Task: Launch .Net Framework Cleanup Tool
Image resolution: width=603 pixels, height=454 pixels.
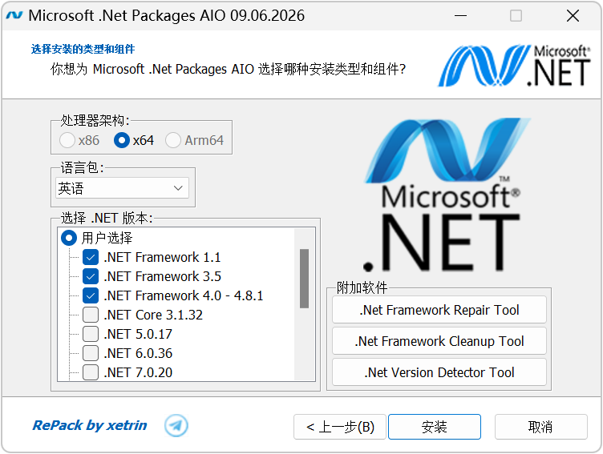Action: pos(439,340)
